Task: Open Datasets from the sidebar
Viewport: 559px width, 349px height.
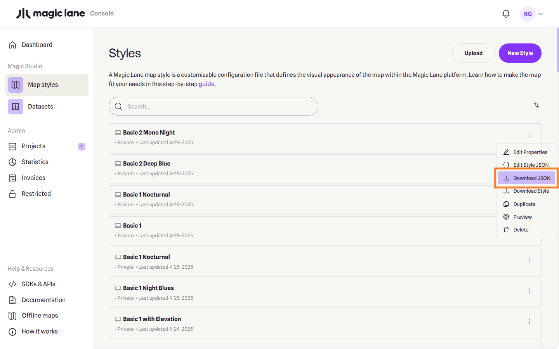Action: (x=40, y=107)
